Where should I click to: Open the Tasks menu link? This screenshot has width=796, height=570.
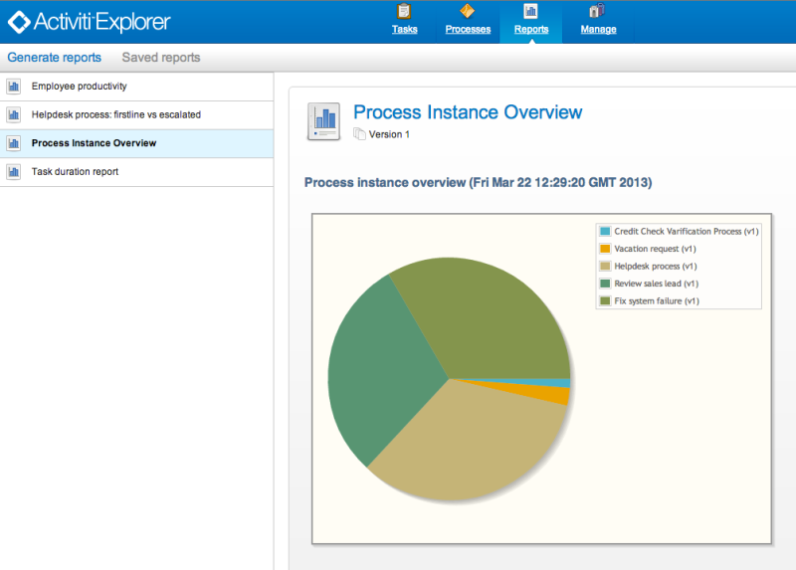point(404,30)
